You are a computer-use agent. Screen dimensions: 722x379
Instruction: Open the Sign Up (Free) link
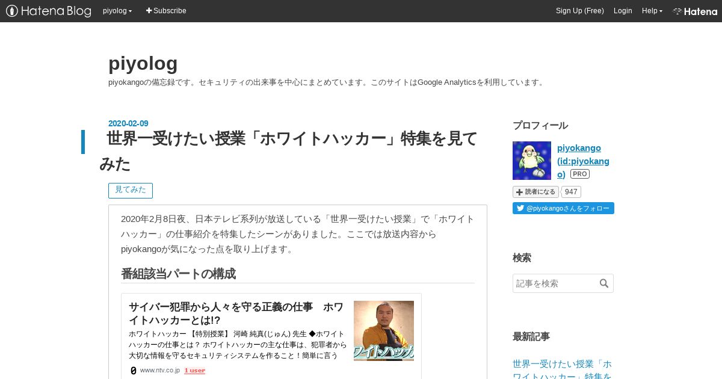click(579, 11)
